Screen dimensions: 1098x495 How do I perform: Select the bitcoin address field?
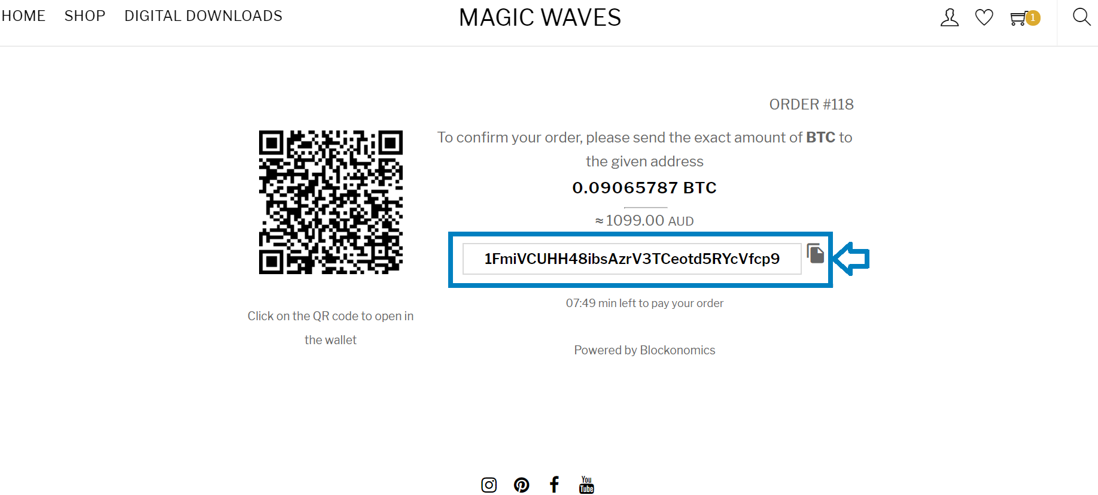[632, 259]
